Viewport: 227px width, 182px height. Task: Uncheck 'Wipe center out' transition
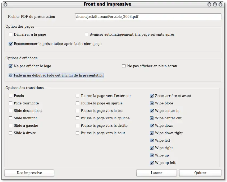click(x=152, y=118)
